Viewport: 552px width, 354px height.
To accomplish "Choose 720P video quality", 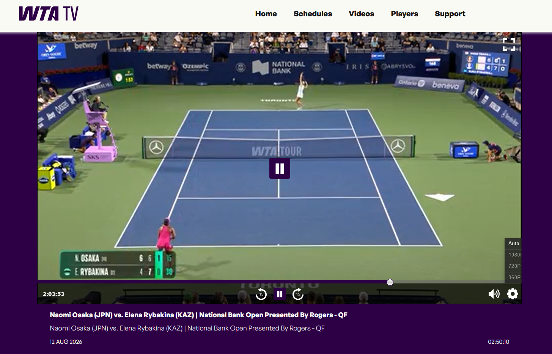I will coord(513,266).
